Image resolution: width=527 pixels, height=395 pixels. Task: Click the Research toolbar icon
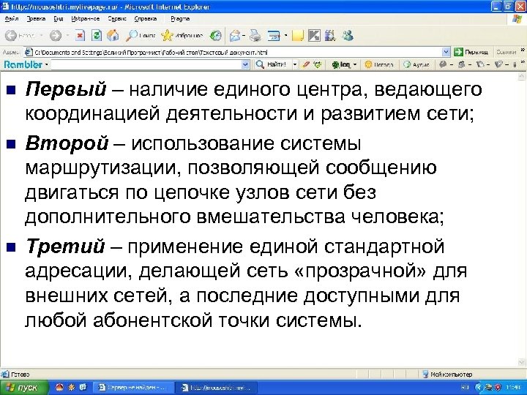pos(330,35)
